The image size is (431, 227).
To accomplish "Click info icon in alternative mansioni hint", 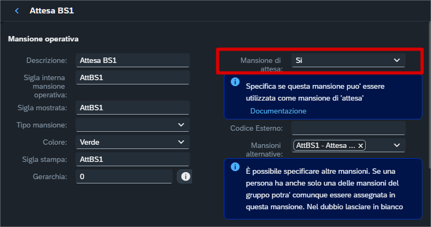I will [235, 167].
